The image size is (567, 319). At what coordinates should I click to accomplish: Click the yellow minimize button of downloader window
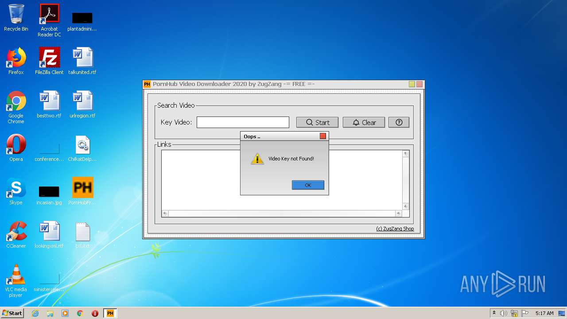[x=412, y=84]
